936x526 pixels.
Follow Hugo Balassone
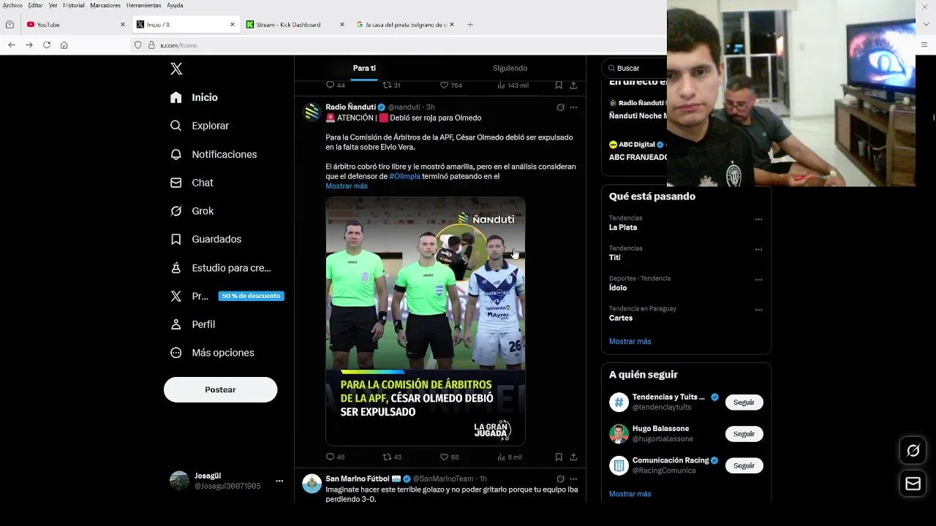[x=744, y=434]
